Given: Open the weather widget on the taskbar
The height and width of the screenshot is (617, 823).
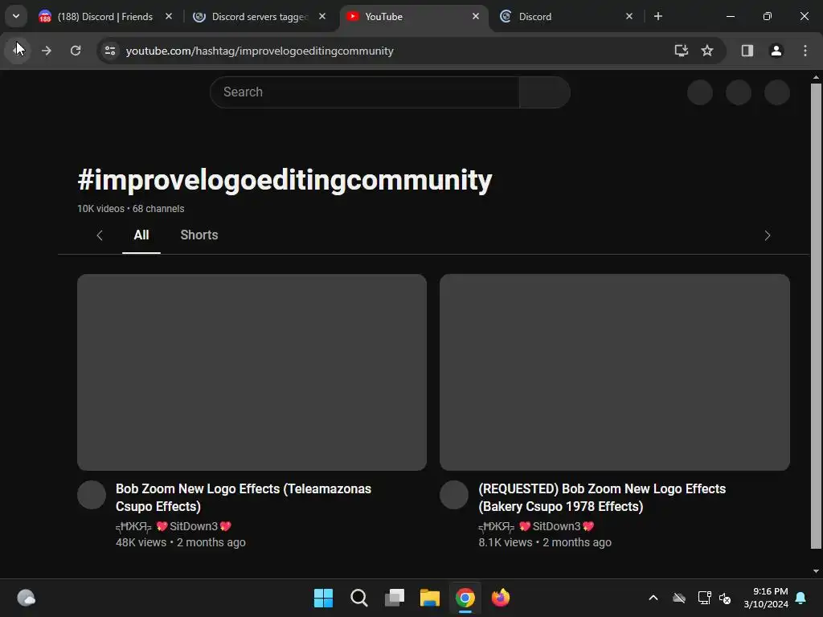Looking at the screenshot, I should click(x=27, y=598).
